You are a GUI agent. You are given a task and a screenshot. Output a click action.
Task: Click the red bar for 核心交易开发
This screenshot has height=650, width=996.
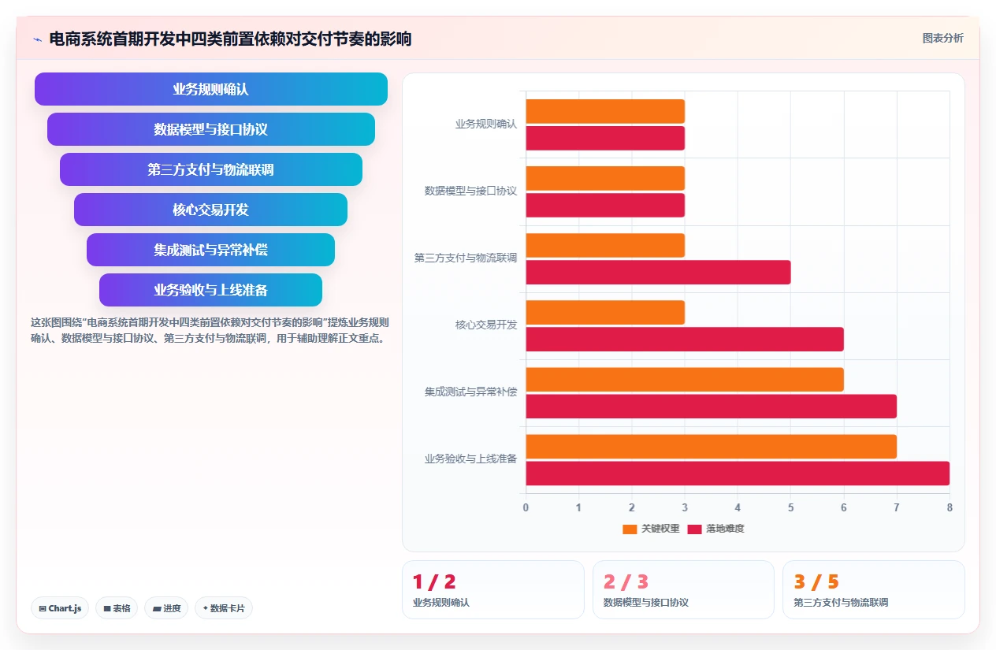click(685, 339)
